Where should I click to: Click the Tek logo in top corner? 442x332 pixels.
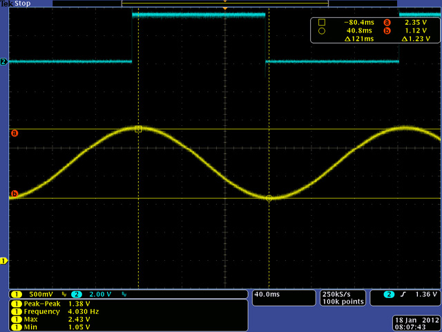tap(8, 3)
